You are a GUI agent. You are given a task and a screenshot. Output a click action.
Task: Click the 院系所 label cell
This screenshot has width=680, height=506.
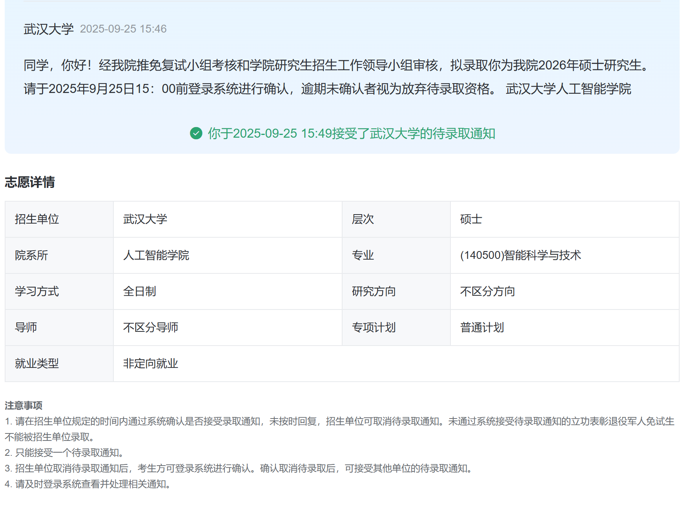(x=59, y=255)
